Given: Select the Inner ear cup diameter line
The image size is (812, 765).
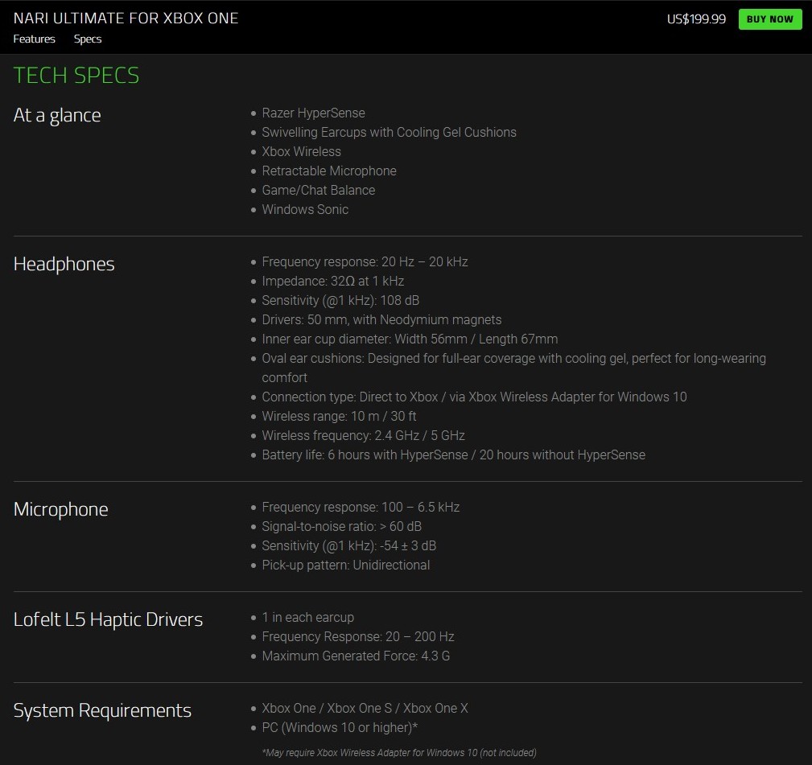Looking at the screenshot, I should click(410, 339).
